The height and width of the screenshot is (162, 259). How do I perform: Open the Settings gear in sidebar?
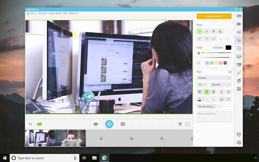(239, 143)
